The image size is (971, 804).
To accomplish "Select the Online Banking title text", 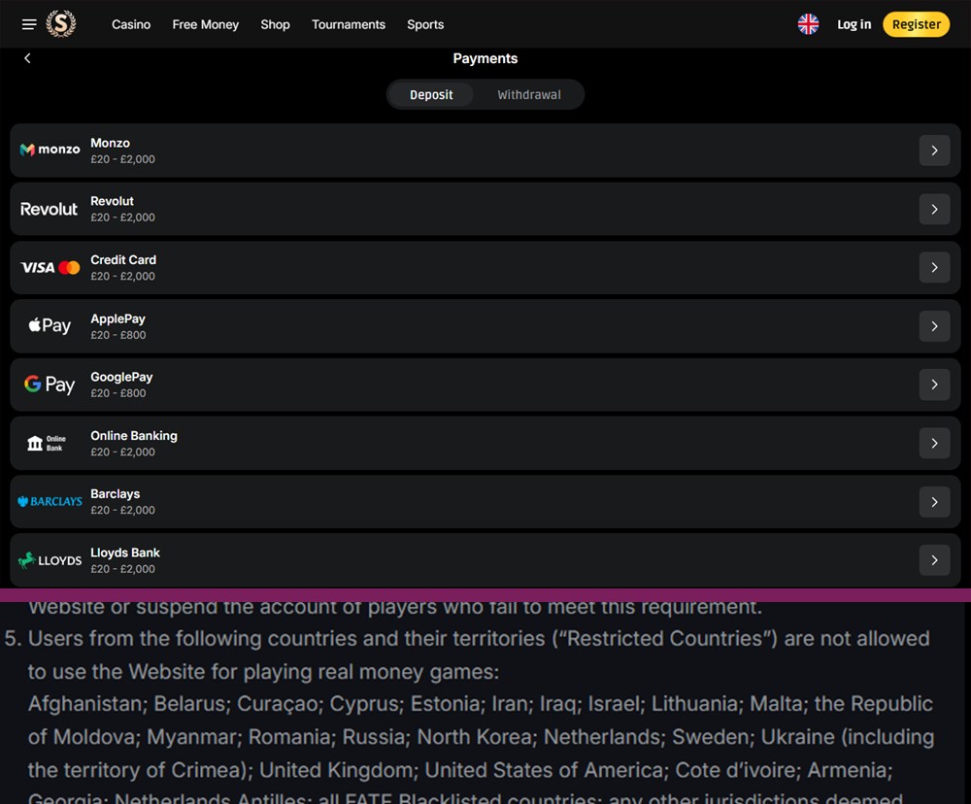I will [x=134, y=435].
